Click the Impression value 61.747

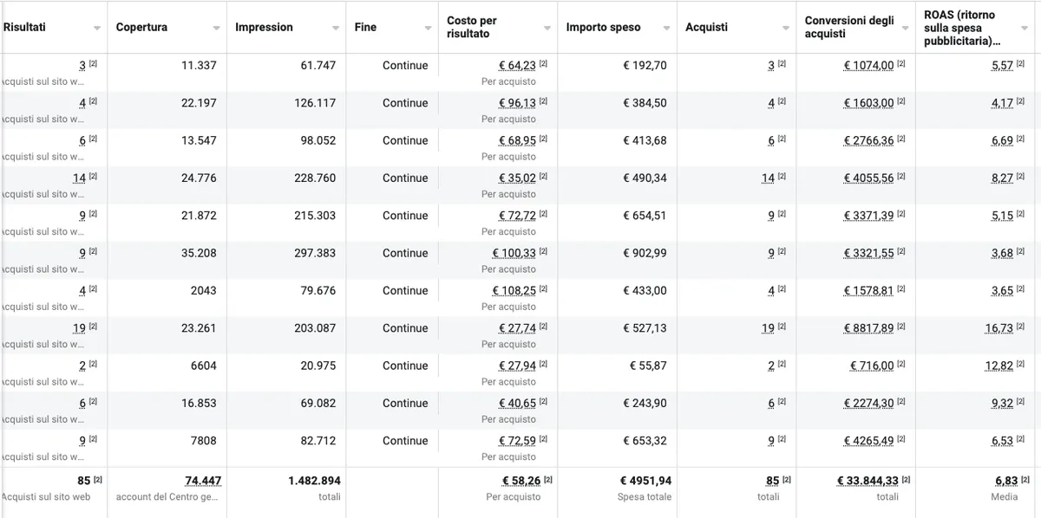[x=318, y=66]
